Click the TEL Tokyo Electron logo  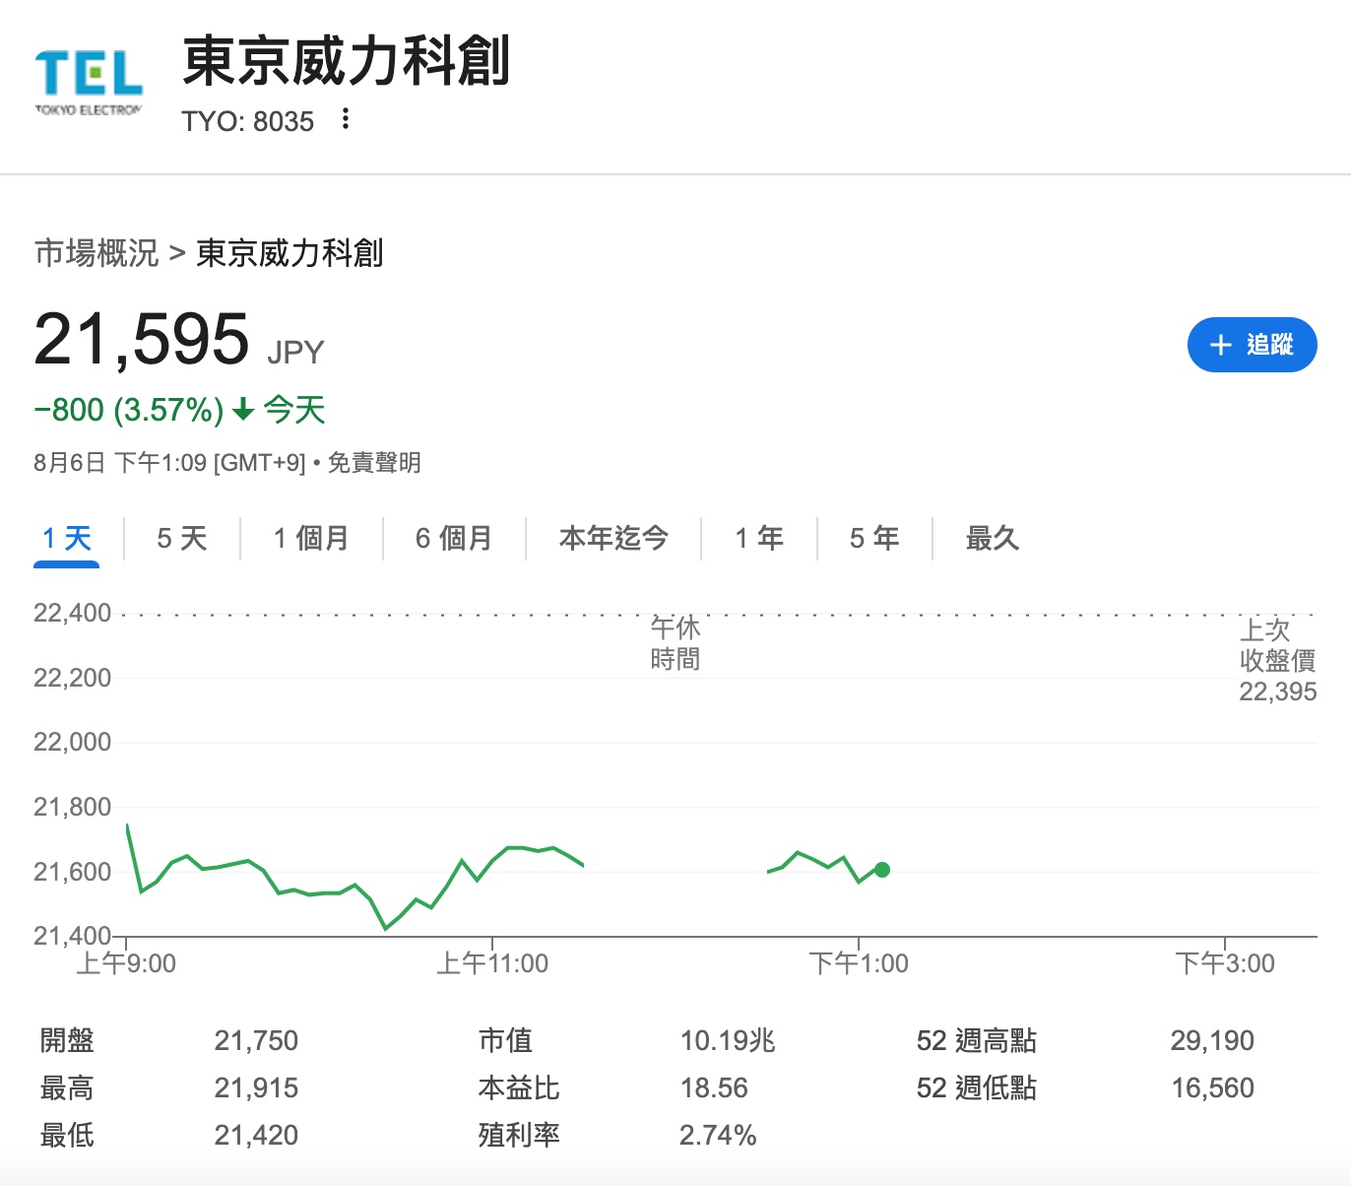(89, 84)
